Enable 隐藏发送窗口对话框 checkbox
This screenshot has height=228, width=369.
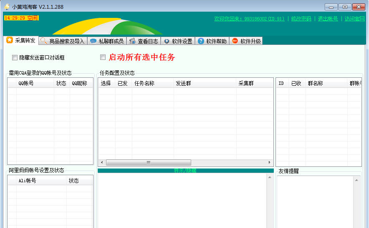pyautogui.click(x=15, y=58)
